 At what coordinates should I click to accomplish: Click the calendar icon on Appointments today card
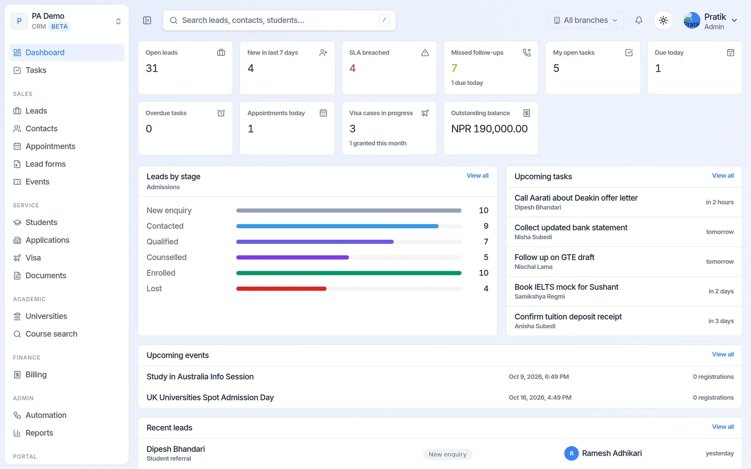pyautogui.click(x=323, y=113)
